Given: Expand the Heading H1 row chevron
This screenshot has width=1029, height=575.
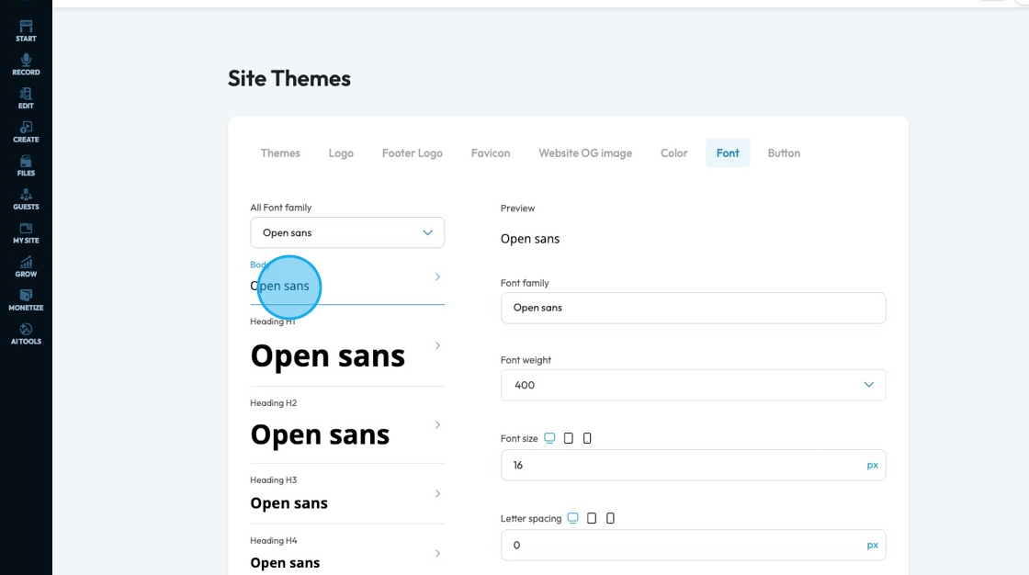Looking at the screenshot, I should coord(437,345).
